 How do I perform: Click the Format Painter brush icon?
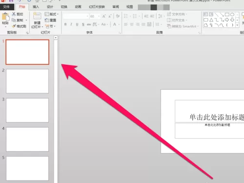14,26
